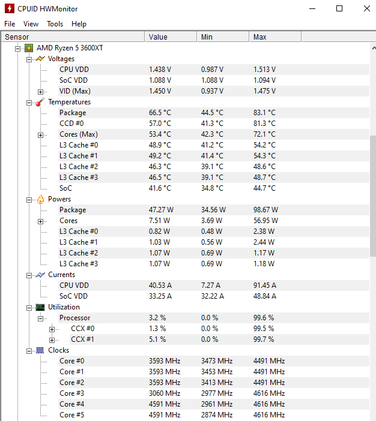The height and width of the screenshot is (421, 376).
Task: Open the File menu
Action: point(10,24)
